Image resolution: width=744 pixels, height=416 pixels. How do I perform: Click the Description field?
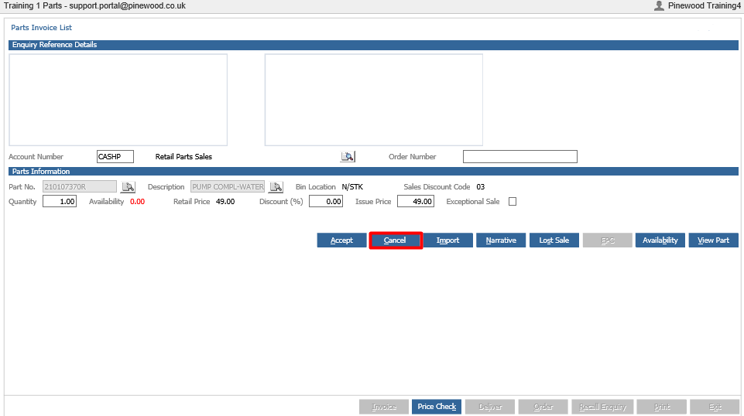(x=228, y=186)
